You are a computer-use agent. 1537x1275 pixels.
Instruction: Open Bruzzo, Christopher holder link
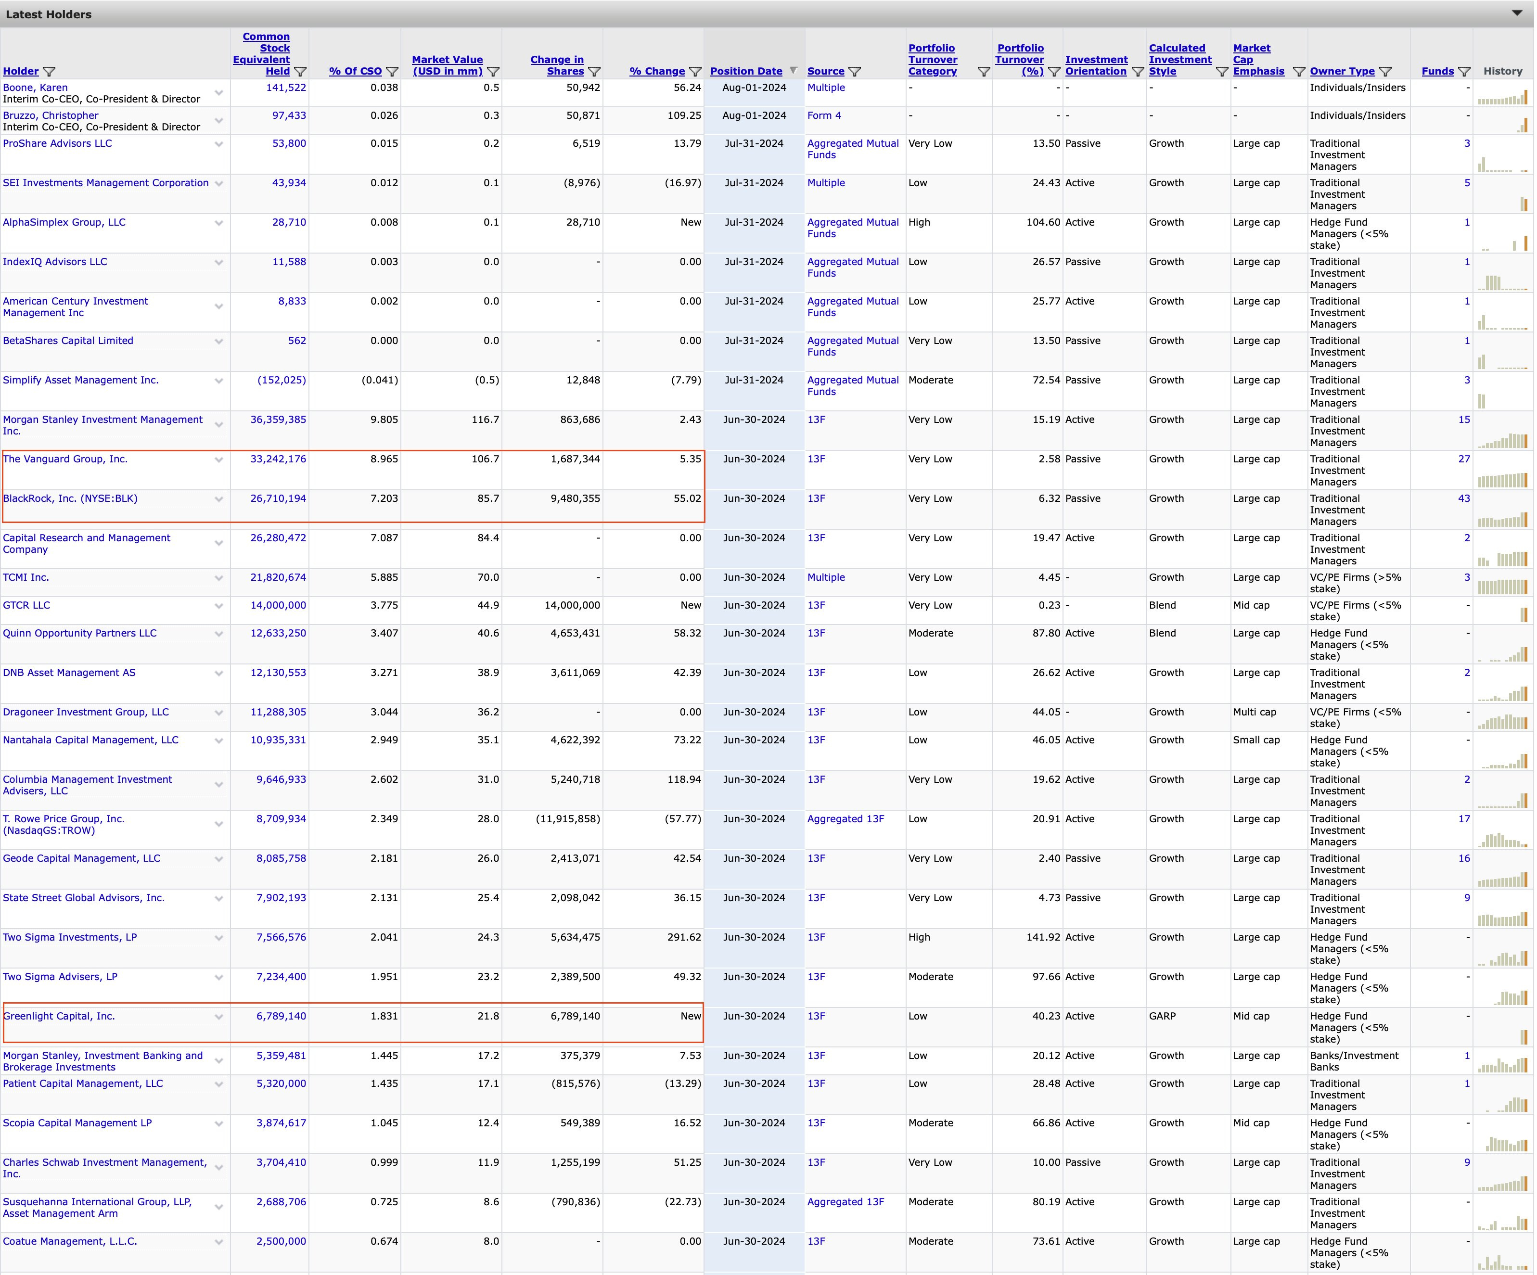[x=51, y=115]
